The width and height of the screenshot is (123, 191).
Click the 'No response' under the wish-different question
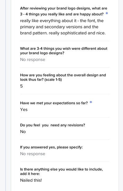click(x=33, y=60)
